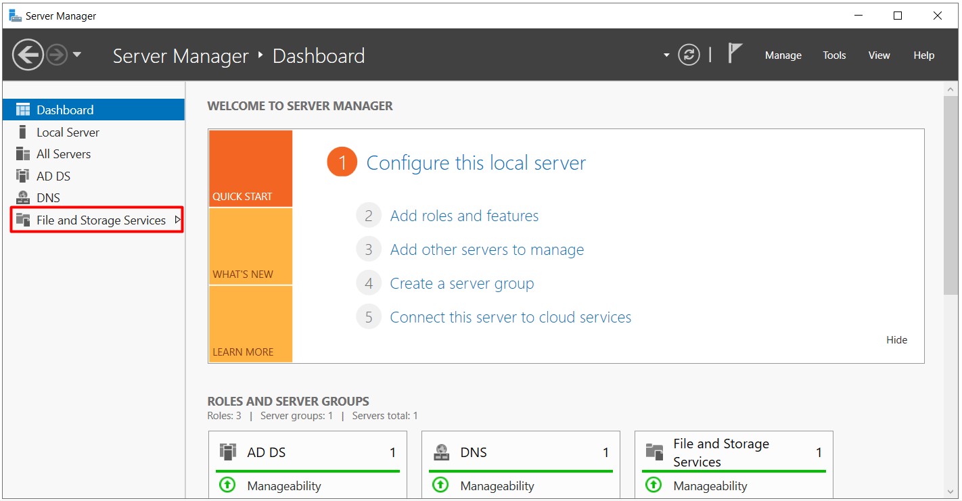
Task: Click Create a server group link
Action: point(462,283)
